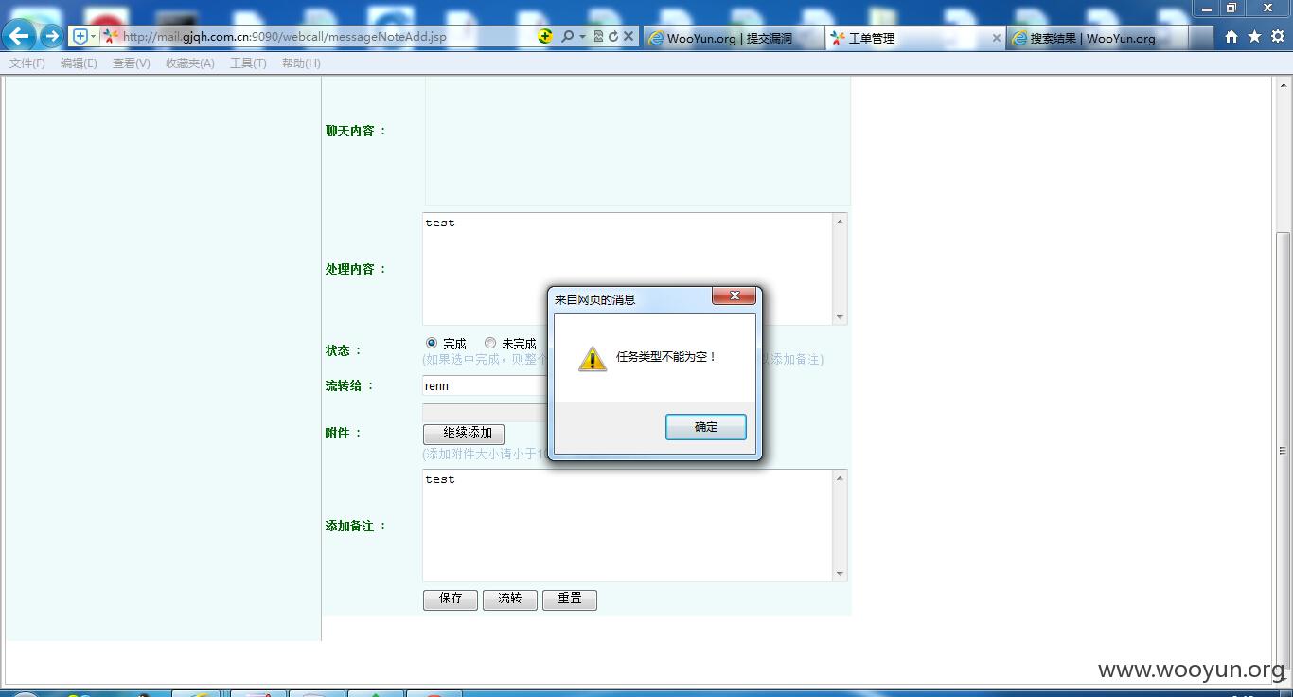Click the page scrollbar up arrow
This screenshot has width=1293, height=697.
pyautogui.click(x=1284, y=84)
